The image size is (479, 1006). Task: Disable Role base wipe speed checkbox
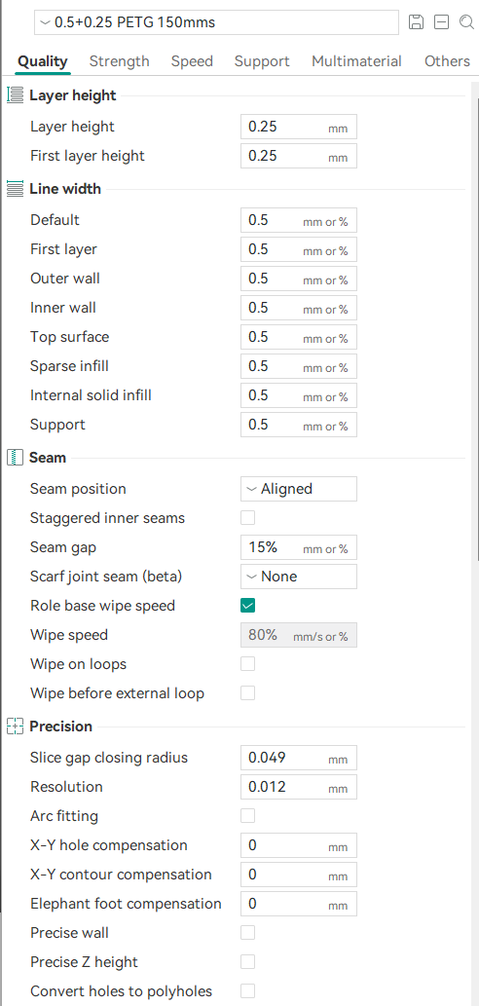tap(247, 606)
